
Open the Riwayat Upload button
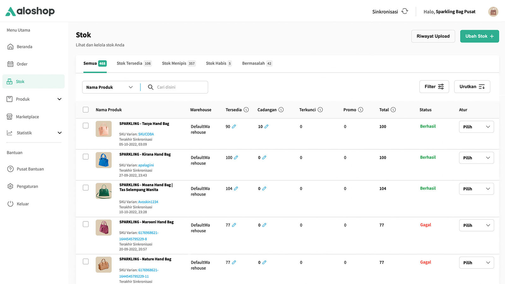(x=433, y=36)
